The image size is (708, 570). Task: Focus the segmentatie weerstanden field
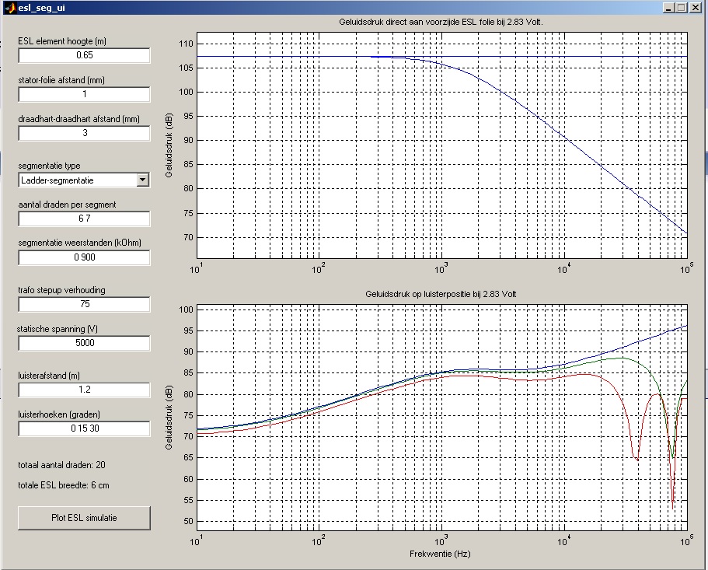click(84, 257)
